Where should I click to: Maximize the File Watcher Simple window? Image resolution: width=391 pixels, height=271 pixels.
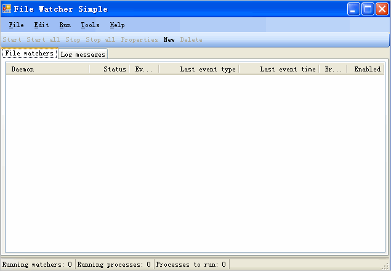tap(368, 9)
